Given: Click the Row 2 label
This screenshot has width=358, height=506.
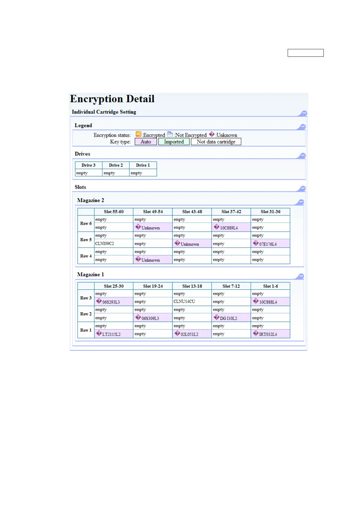Looking at the screenshot, I should [x=86, y=314].
